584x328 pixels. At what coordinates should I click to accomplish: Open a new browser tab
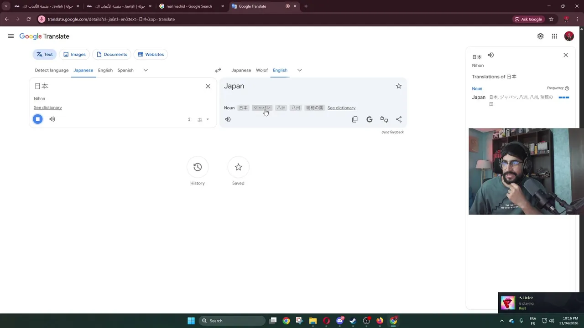(x=306, y=6)
